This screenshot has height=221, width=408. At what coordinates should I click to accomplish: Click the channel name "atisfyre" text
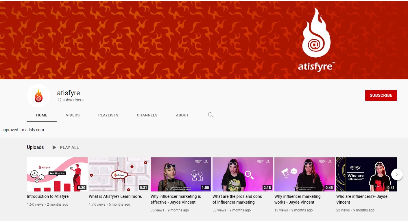tap(68, 93)
